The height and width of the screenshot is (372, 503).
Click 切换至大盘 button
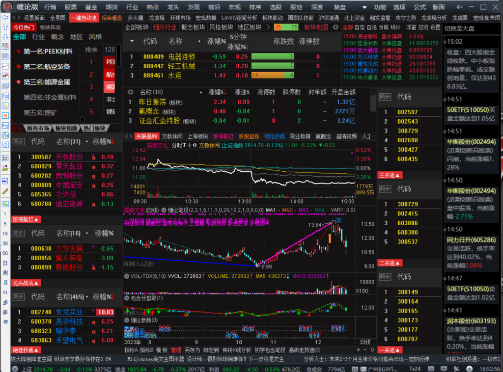[x=459, y=28]
